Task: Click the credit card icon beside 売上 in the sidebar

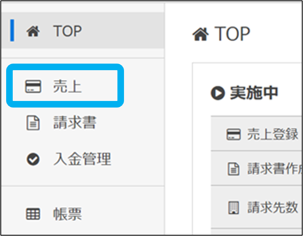Action: point(33,87)
